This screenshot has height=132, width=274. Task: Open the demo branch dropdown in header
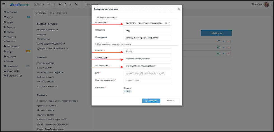tap(39, 4)
